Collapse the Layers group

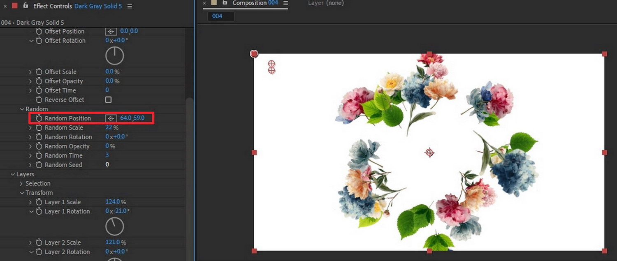13,174
